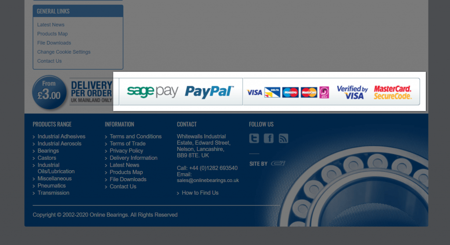Click the Visa Delta card icon

(272, 92)
